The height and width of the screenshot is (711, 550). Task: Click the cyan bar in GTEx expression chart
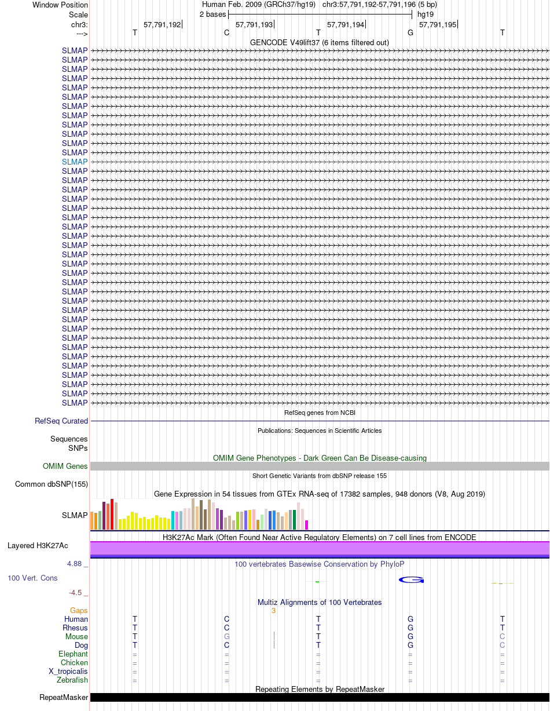tap(173, 520)
